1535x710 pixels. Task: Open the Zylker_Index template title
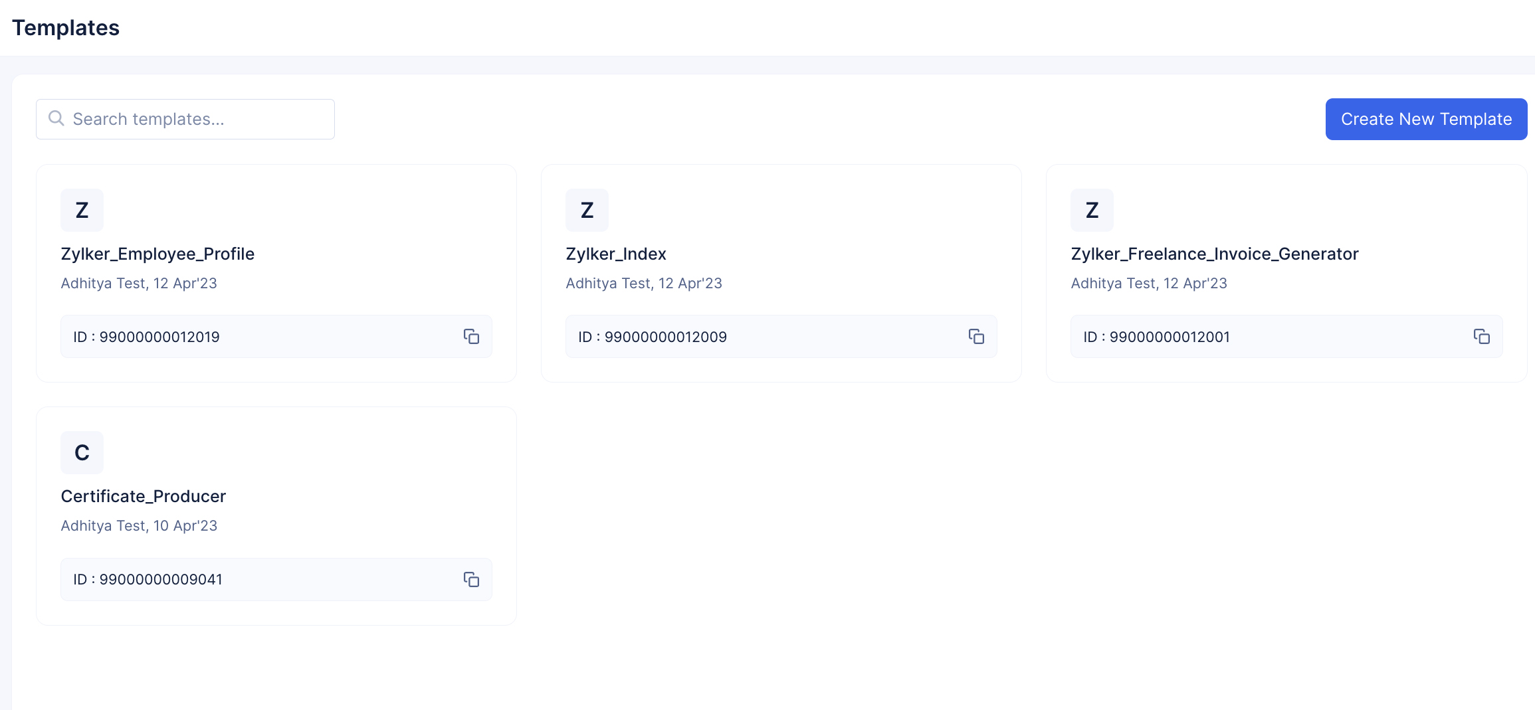pyautogui.click(x=615, y=254)
